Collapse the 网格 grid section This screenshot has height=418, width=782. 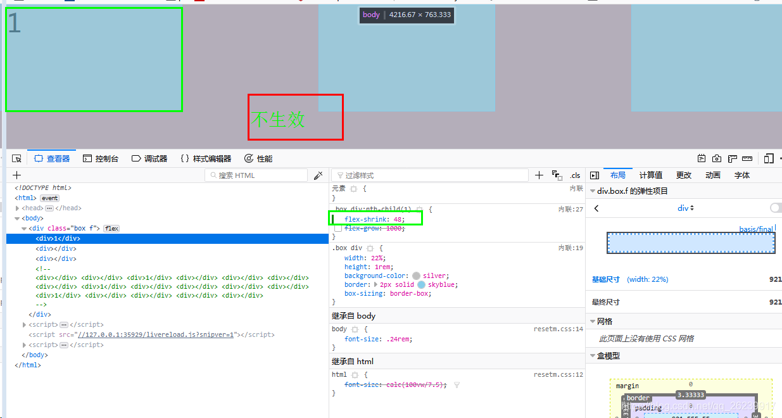click(x=593, y=322)
